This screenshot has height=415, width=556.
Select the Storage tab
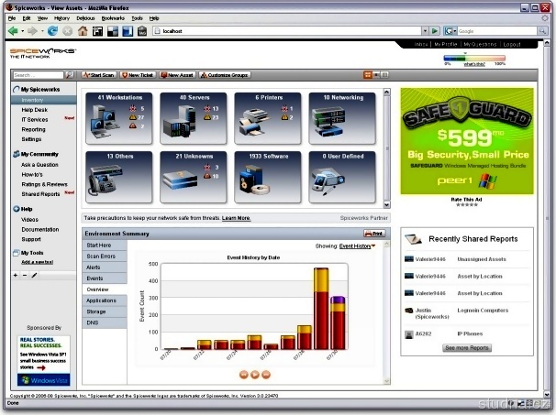click(x=105, y=311)
